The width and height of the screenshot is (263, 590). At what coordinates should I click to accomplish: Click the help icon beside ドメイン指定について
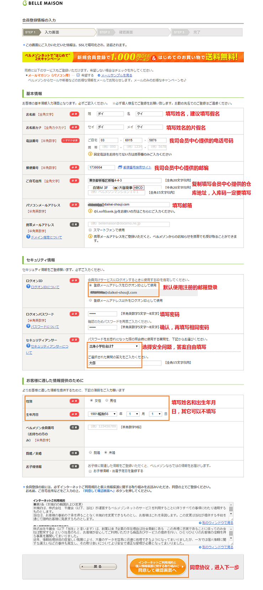pyautogui.click(x=28, y=237)
